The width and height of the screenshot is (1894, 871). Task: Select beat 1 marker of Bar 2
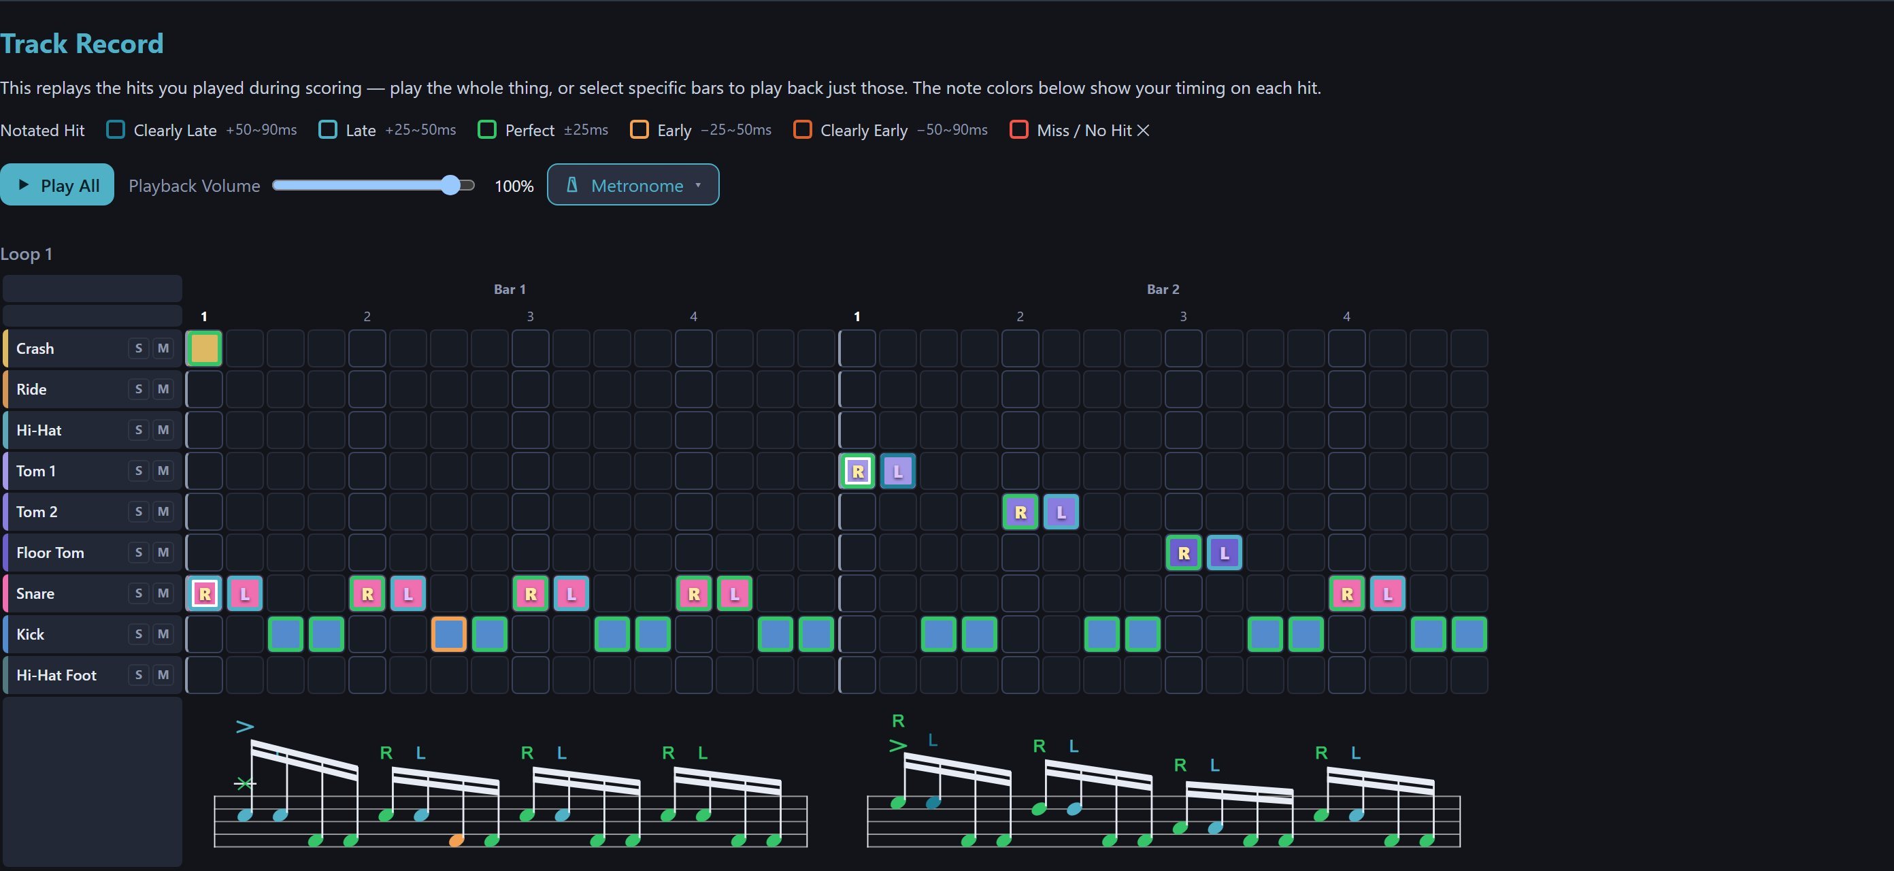[x=857, y=316]
